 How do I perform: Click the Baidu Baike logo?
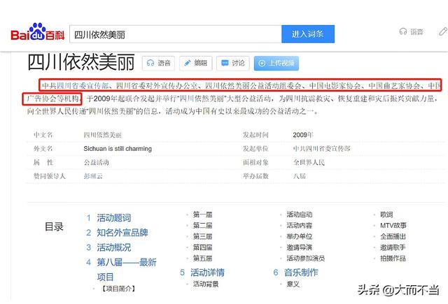(37, 32)
